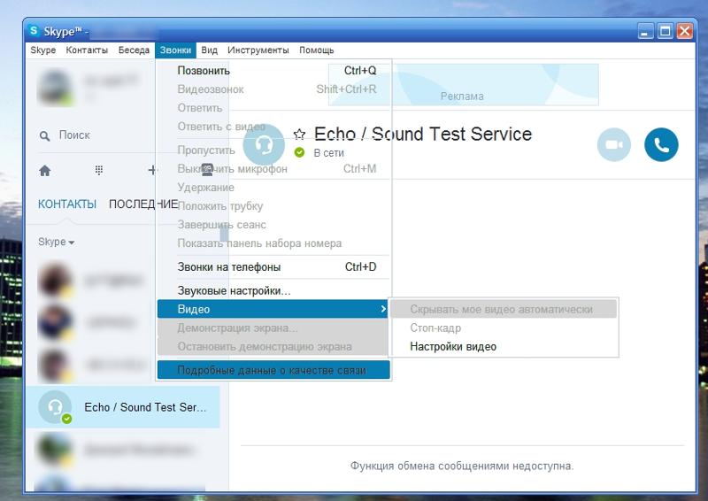This screenshot has height=501, width=708.
Task: Minimize the Skype window
Action: pos(645,31)
